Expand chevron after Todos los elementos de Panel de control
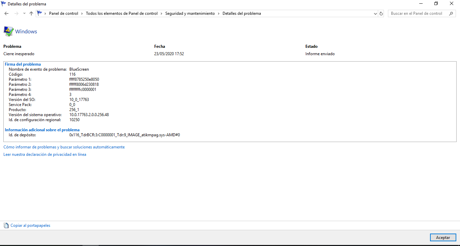 point(161,13)
